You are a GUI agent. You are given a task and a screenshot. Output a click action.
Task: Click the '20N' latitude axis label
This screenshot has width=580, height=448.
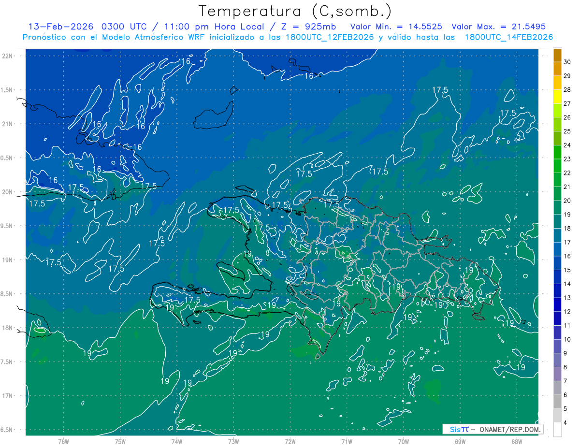pos(8,192)
